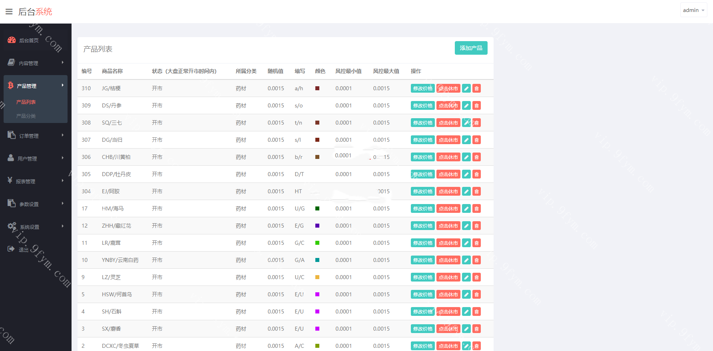Open the admin user dropdown
This screenshot has height=351, width=713.
point(693,10)
